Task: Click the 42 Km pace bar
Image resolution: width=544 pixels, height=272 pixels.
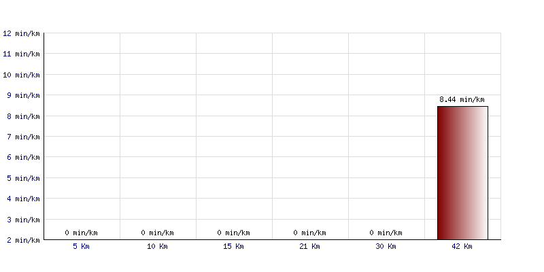Action: pos(462,173)
